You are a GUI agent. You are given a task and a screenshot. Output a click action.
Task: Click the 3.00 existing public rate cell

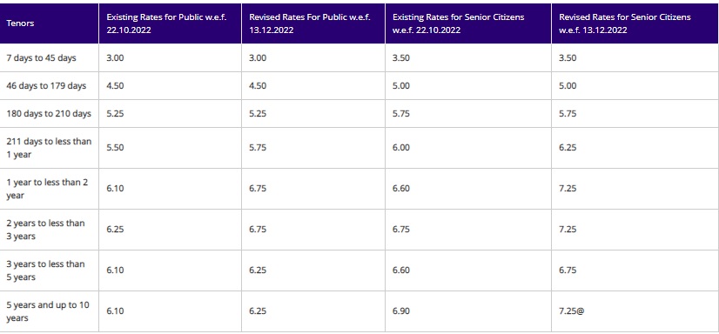[x=115, y=58]
